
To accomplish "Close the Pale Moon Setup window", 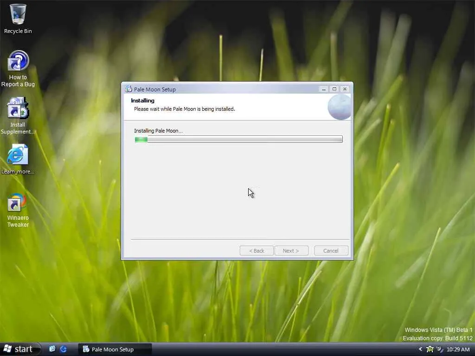I will (345, 89).
